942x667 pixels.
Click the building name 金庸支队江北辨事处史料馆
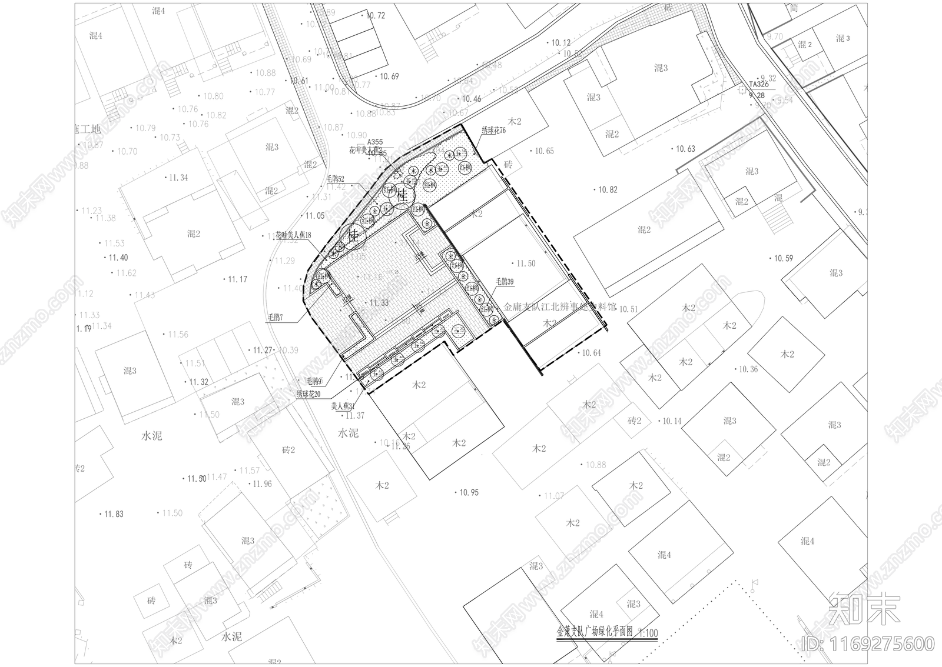point(560,307)
